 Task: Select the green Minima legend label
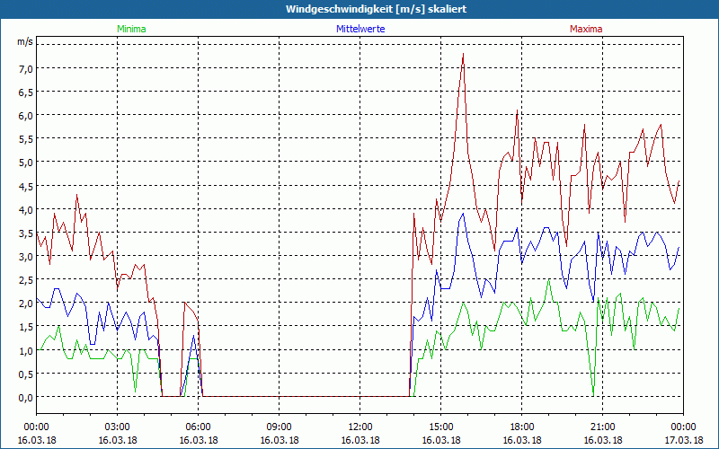click(x=131, y=29)
